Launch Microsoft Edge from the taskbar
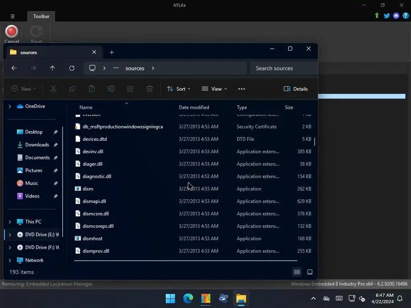This screenshot has height=308, width=411. tap(188, 298)
